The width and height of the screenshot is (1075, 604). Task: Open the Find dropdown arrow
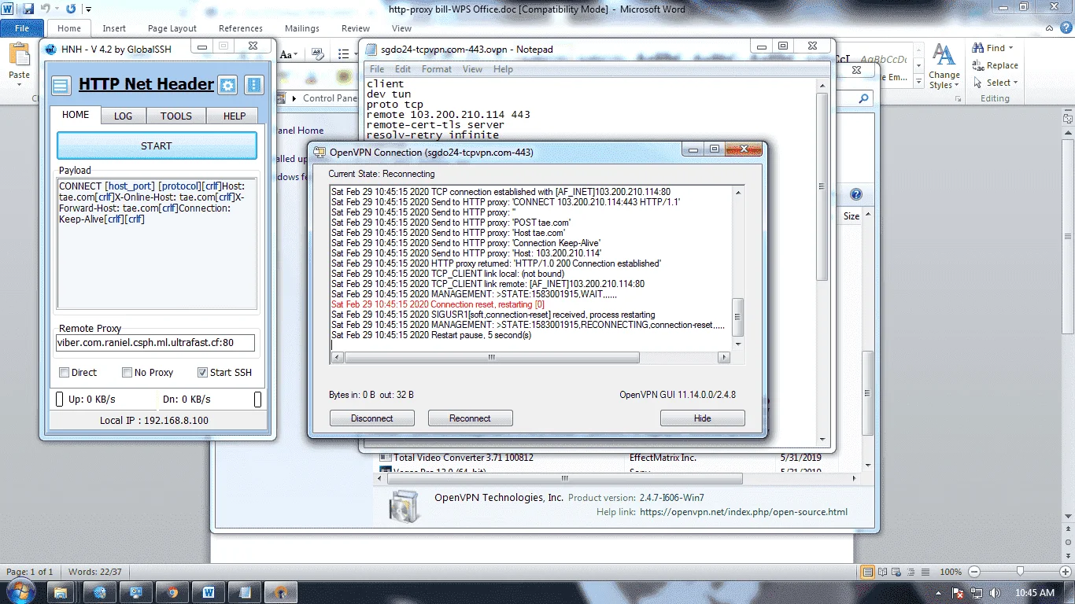pos(1011,48)
